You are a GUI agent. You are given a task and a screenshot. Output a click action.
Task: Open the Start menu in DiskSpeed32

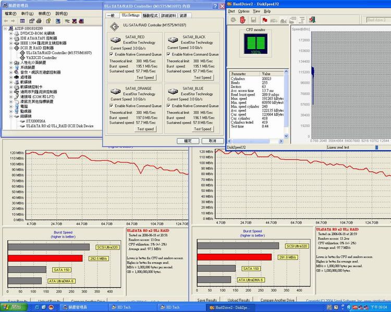click(x=231, y=11)
